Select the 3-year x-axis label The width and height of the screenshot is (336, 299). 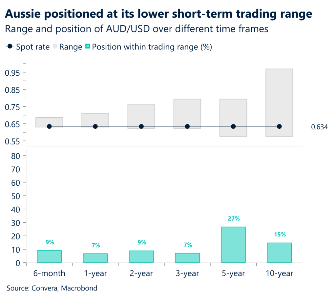pos(187,273)
